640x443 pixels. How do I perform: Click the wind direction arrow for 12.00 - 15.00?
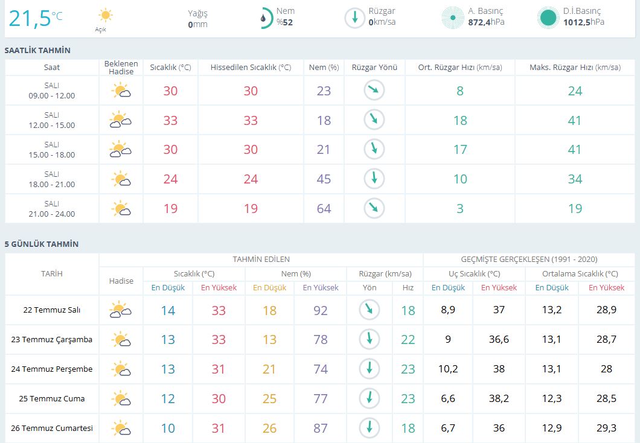pos(374,120)
